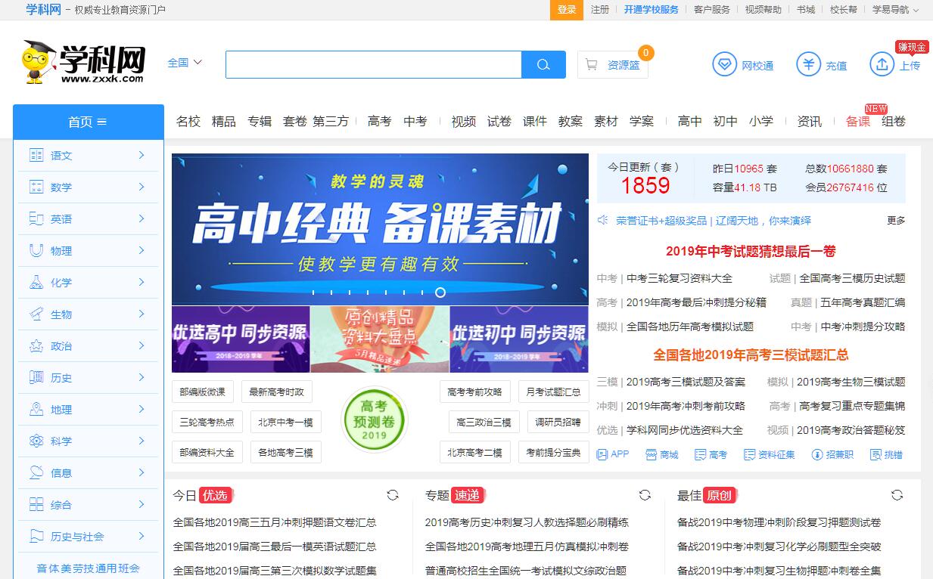Refresh the 最佳原创 list
The width and height of the screenshot is (933, 579).
(897, 495)
